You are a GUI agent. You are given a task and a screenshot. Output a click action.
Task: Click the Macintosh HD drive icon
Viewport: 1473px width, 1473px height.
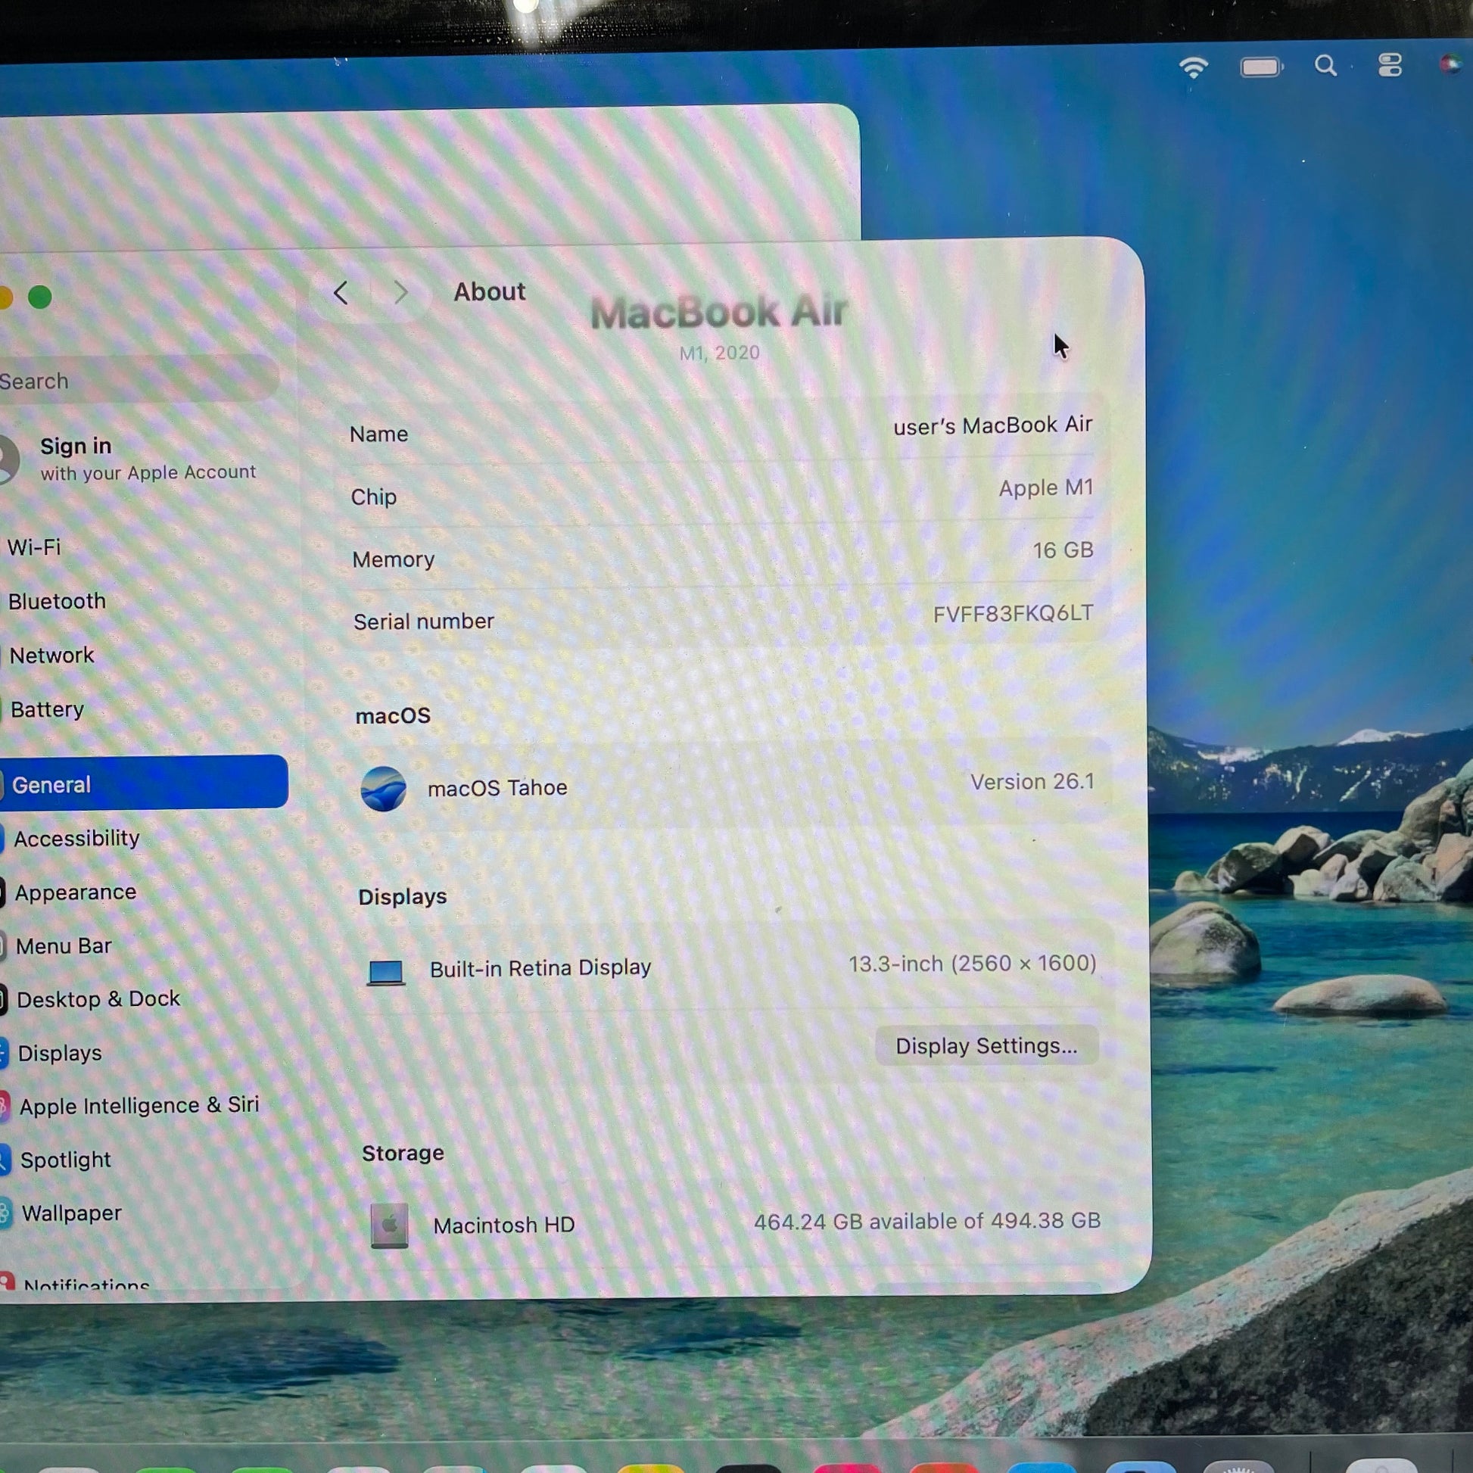pos(390,1225)
